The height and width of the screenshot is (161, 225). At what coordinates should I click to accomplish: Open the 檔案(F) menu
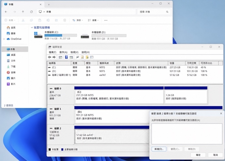tap(53, 52)
